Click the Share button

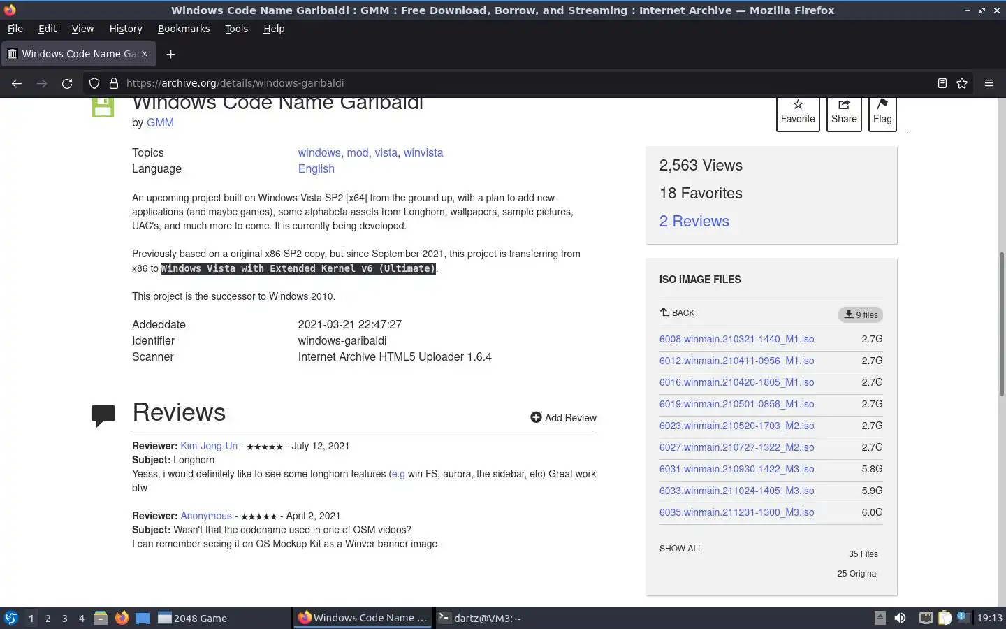pyautogui.click(x=844, y=113)
